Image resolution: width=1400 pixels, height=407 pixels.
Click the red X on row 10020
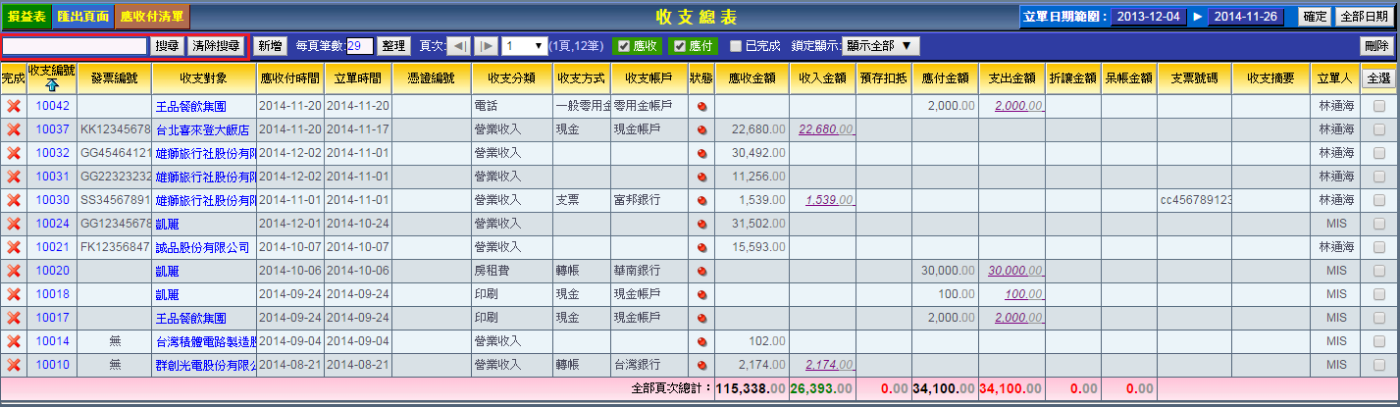[14, 271]
